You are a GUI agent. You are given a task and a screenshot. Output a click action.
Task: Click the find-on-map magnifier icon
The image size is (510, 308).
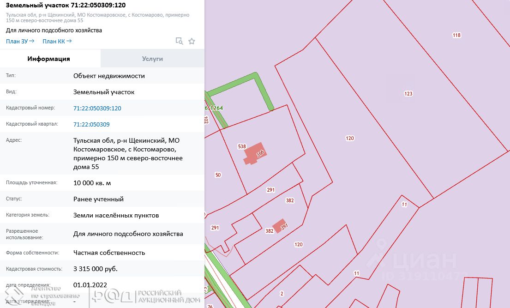(179, 41)
